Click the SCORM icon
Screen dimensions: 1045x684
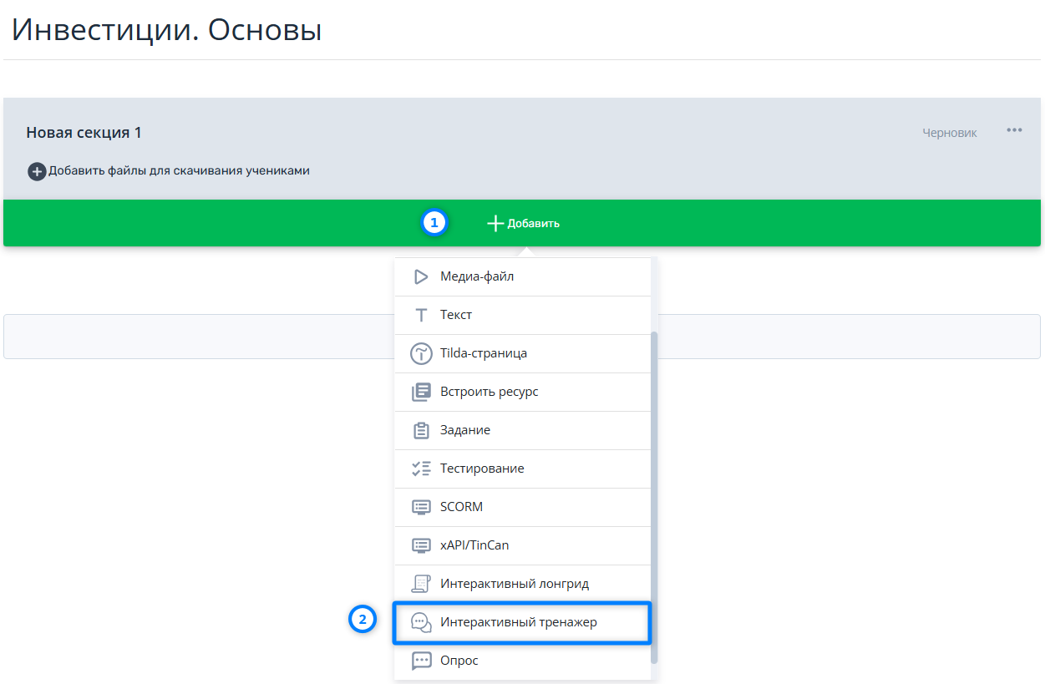(x=421, y=507)
